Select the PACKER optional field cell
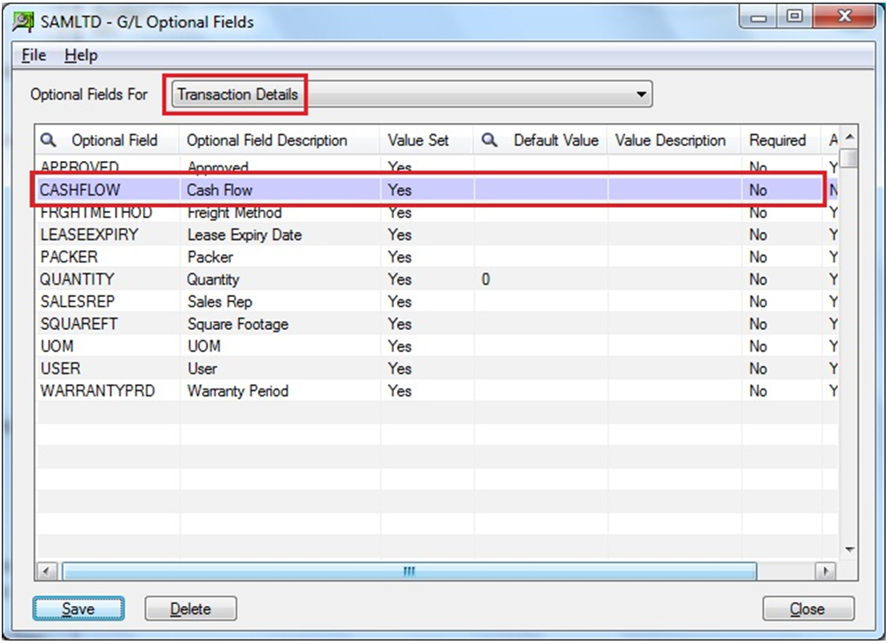Image resolution: width=890 pixels, height=644 pixels. click(107, 257)
